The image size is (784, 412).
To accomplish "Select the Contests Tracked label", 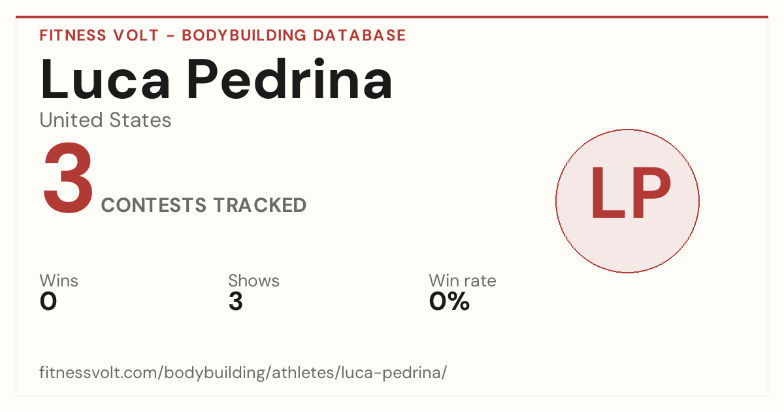I will tap(204, 205).
